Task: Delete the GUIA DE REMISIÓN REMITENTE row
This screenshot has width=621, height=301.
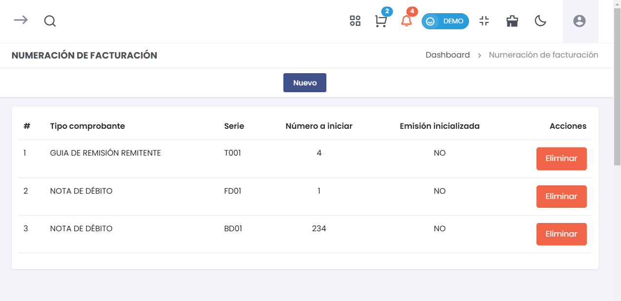Action: 561,159
